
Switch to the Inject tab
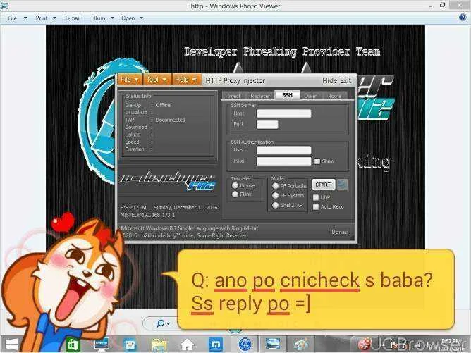[x=233, y=96]
